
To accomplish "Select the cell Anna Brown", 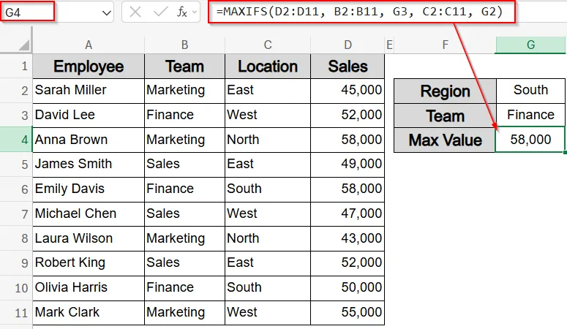I will point(89,140).
